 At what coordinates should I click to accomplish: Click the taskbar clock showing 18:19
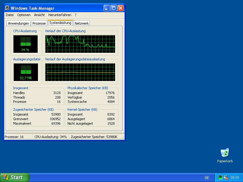click(234, 178)
